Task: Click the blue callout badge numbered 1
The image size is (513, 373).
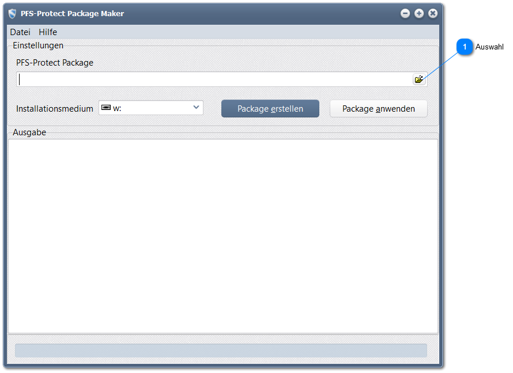Action: click(x=465, y=47)
